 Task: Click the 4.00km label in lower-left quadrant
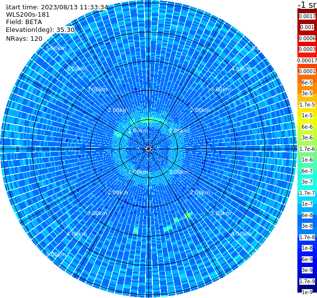[x=76, y=234]
